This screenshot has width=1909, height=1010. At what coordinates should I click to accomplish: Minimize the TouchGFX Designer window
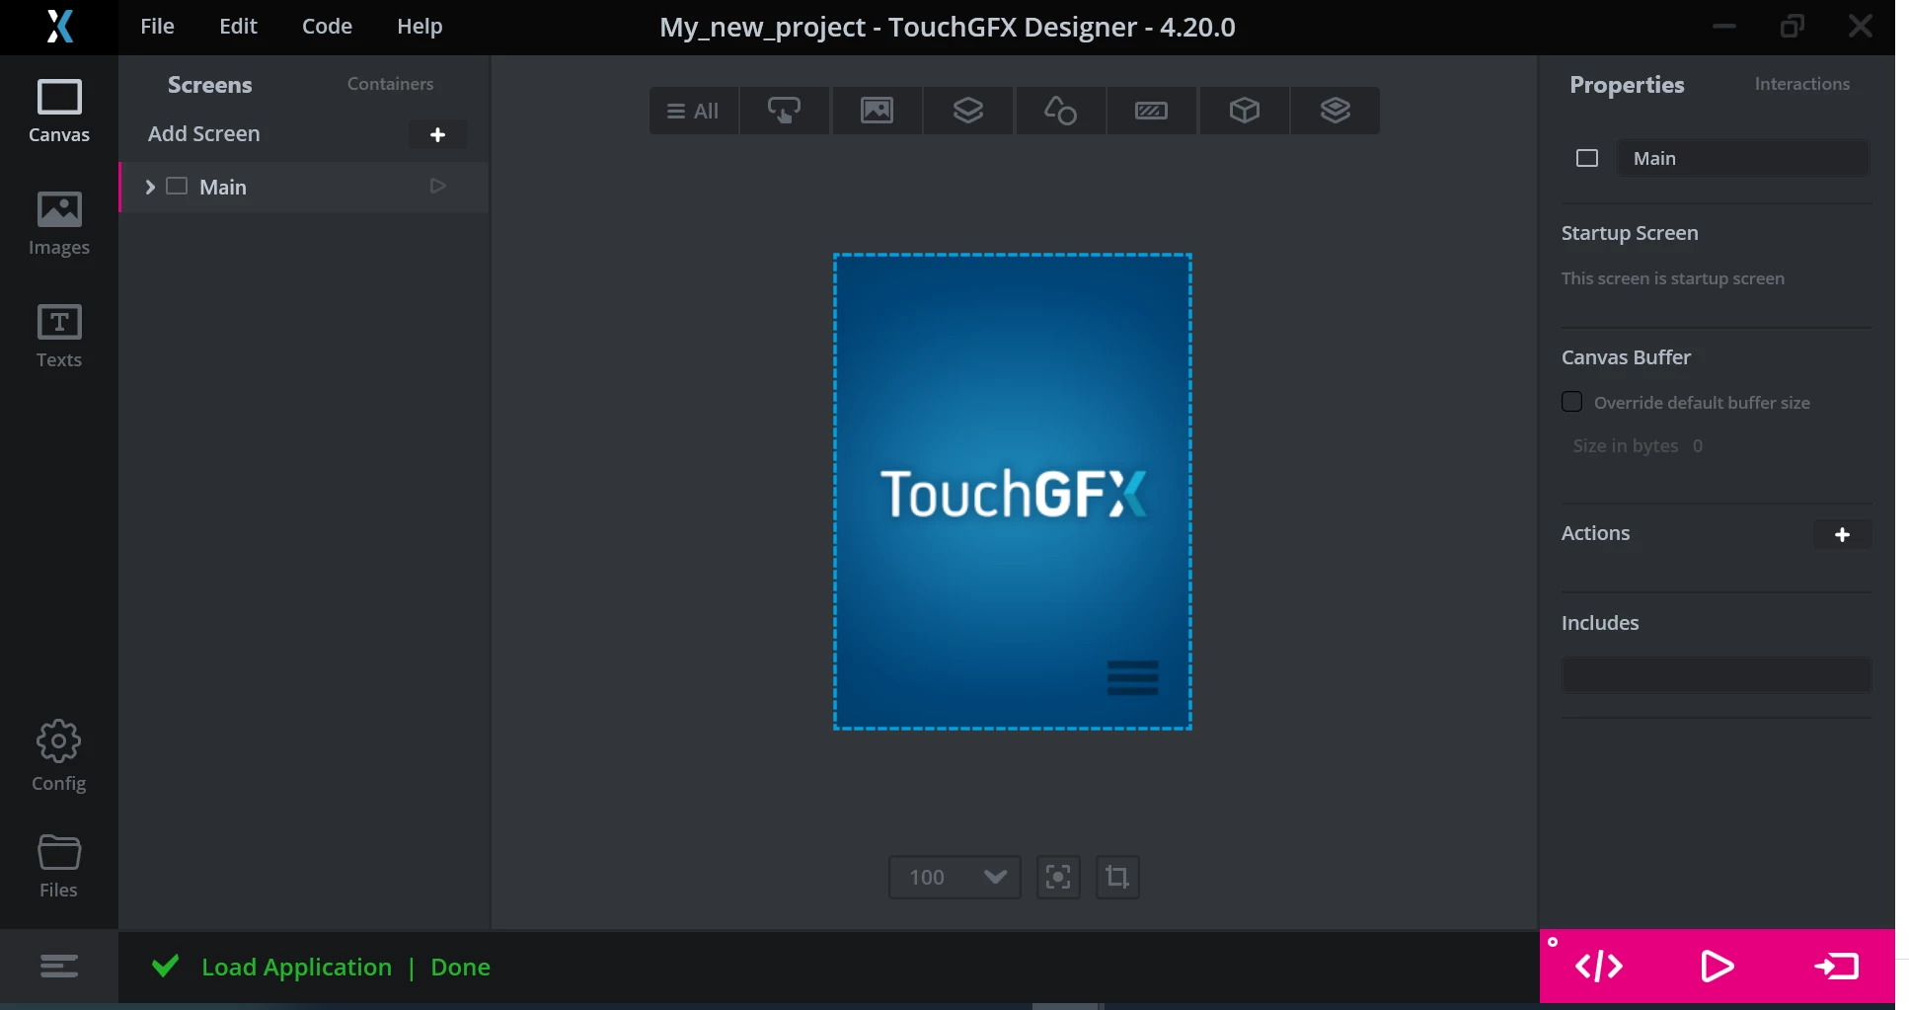1724,27
